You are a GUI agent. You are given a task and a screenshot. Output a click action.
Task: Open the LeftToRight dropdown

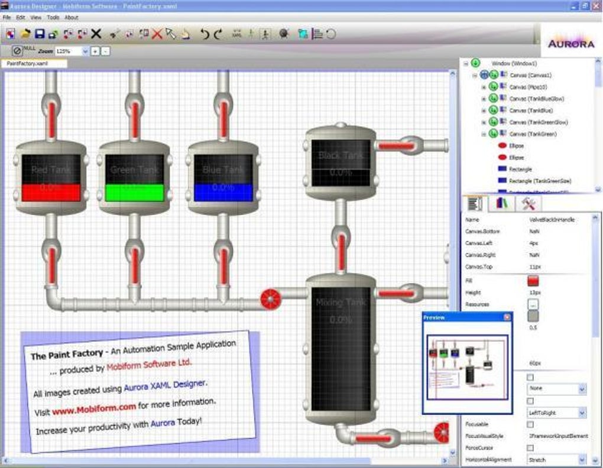557,413
